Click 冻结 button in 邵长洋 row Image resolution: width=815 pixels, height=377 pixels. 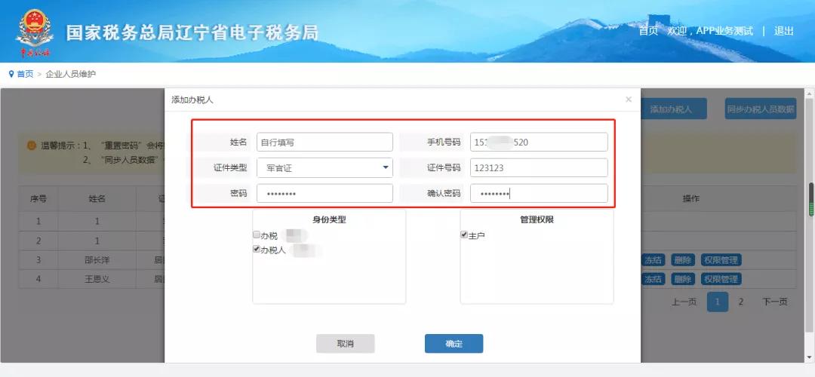pyautogui.click(x=653, y=260)
